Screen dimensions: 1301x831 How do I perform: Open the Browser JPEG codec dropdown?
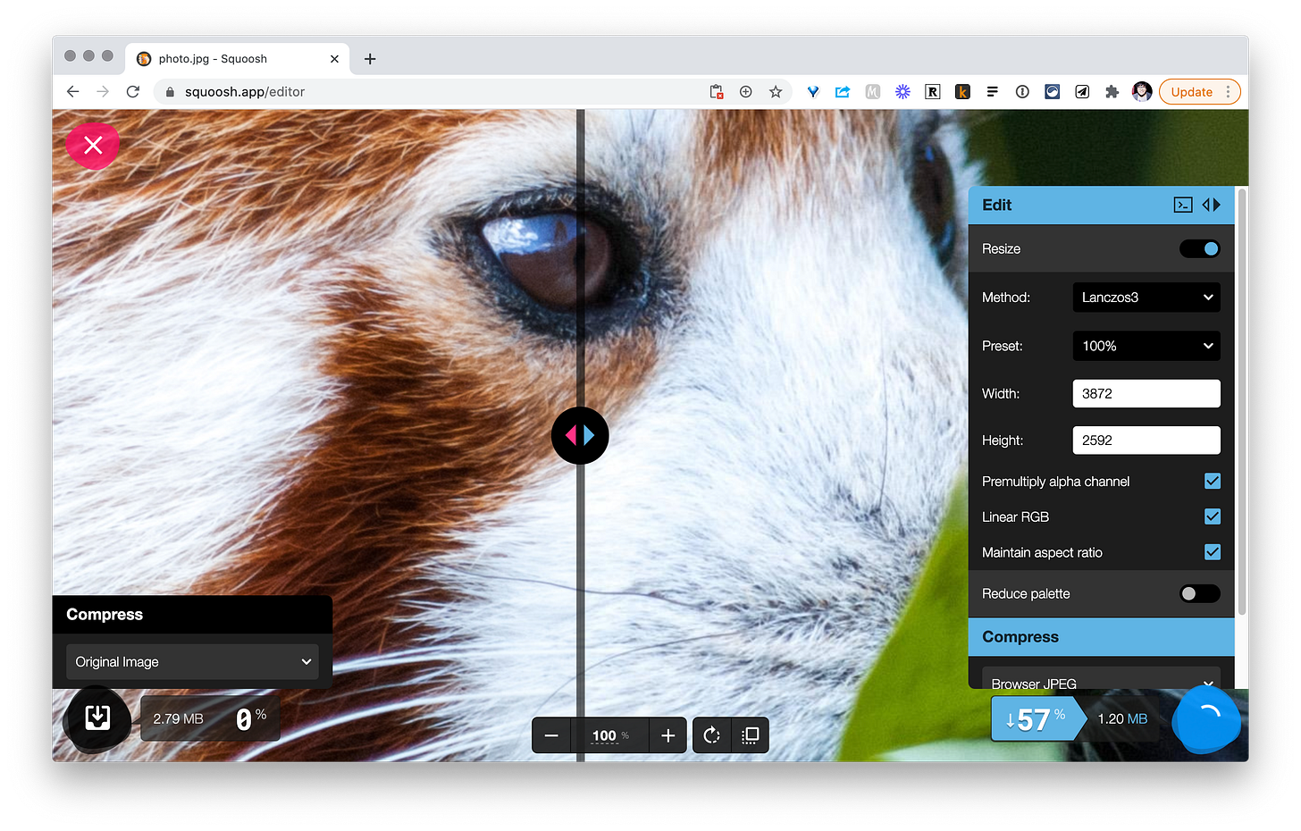tap(1102, 679)
